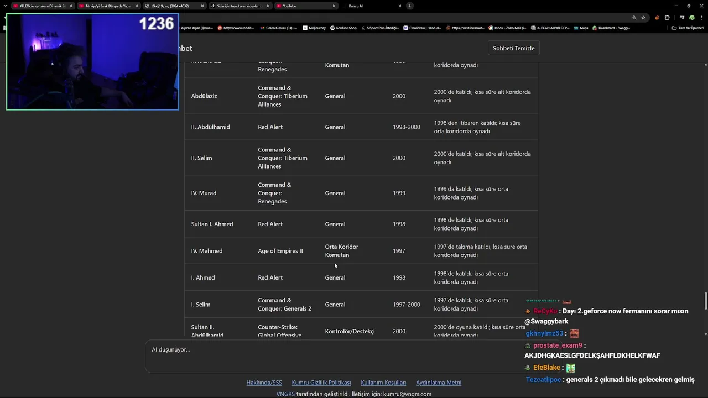
Task: Open the extensions puzzle icon
Action: tap(667, 18)
